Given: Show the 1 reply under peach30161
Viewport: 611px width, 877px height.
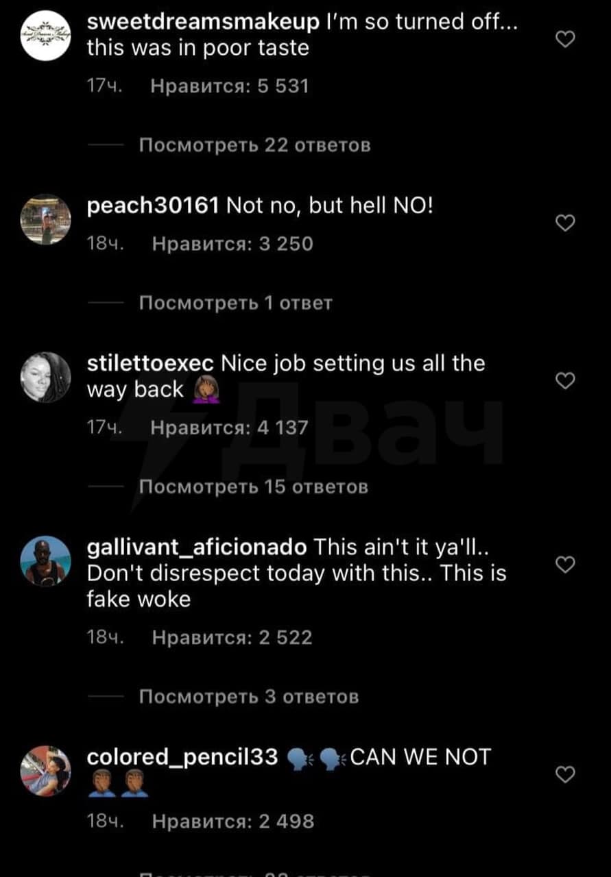Looking at the screenshot, I should click(x=235, y=303).
